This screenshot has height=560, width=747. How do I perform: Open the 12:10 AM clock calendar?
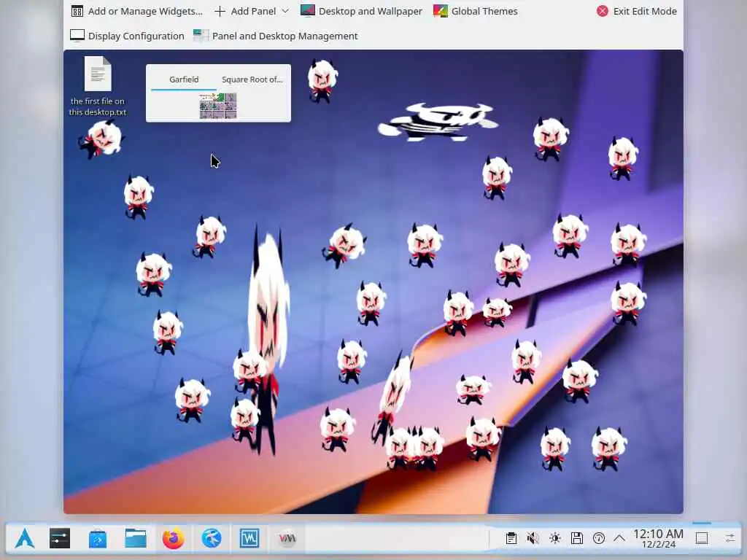pos(658,539)
